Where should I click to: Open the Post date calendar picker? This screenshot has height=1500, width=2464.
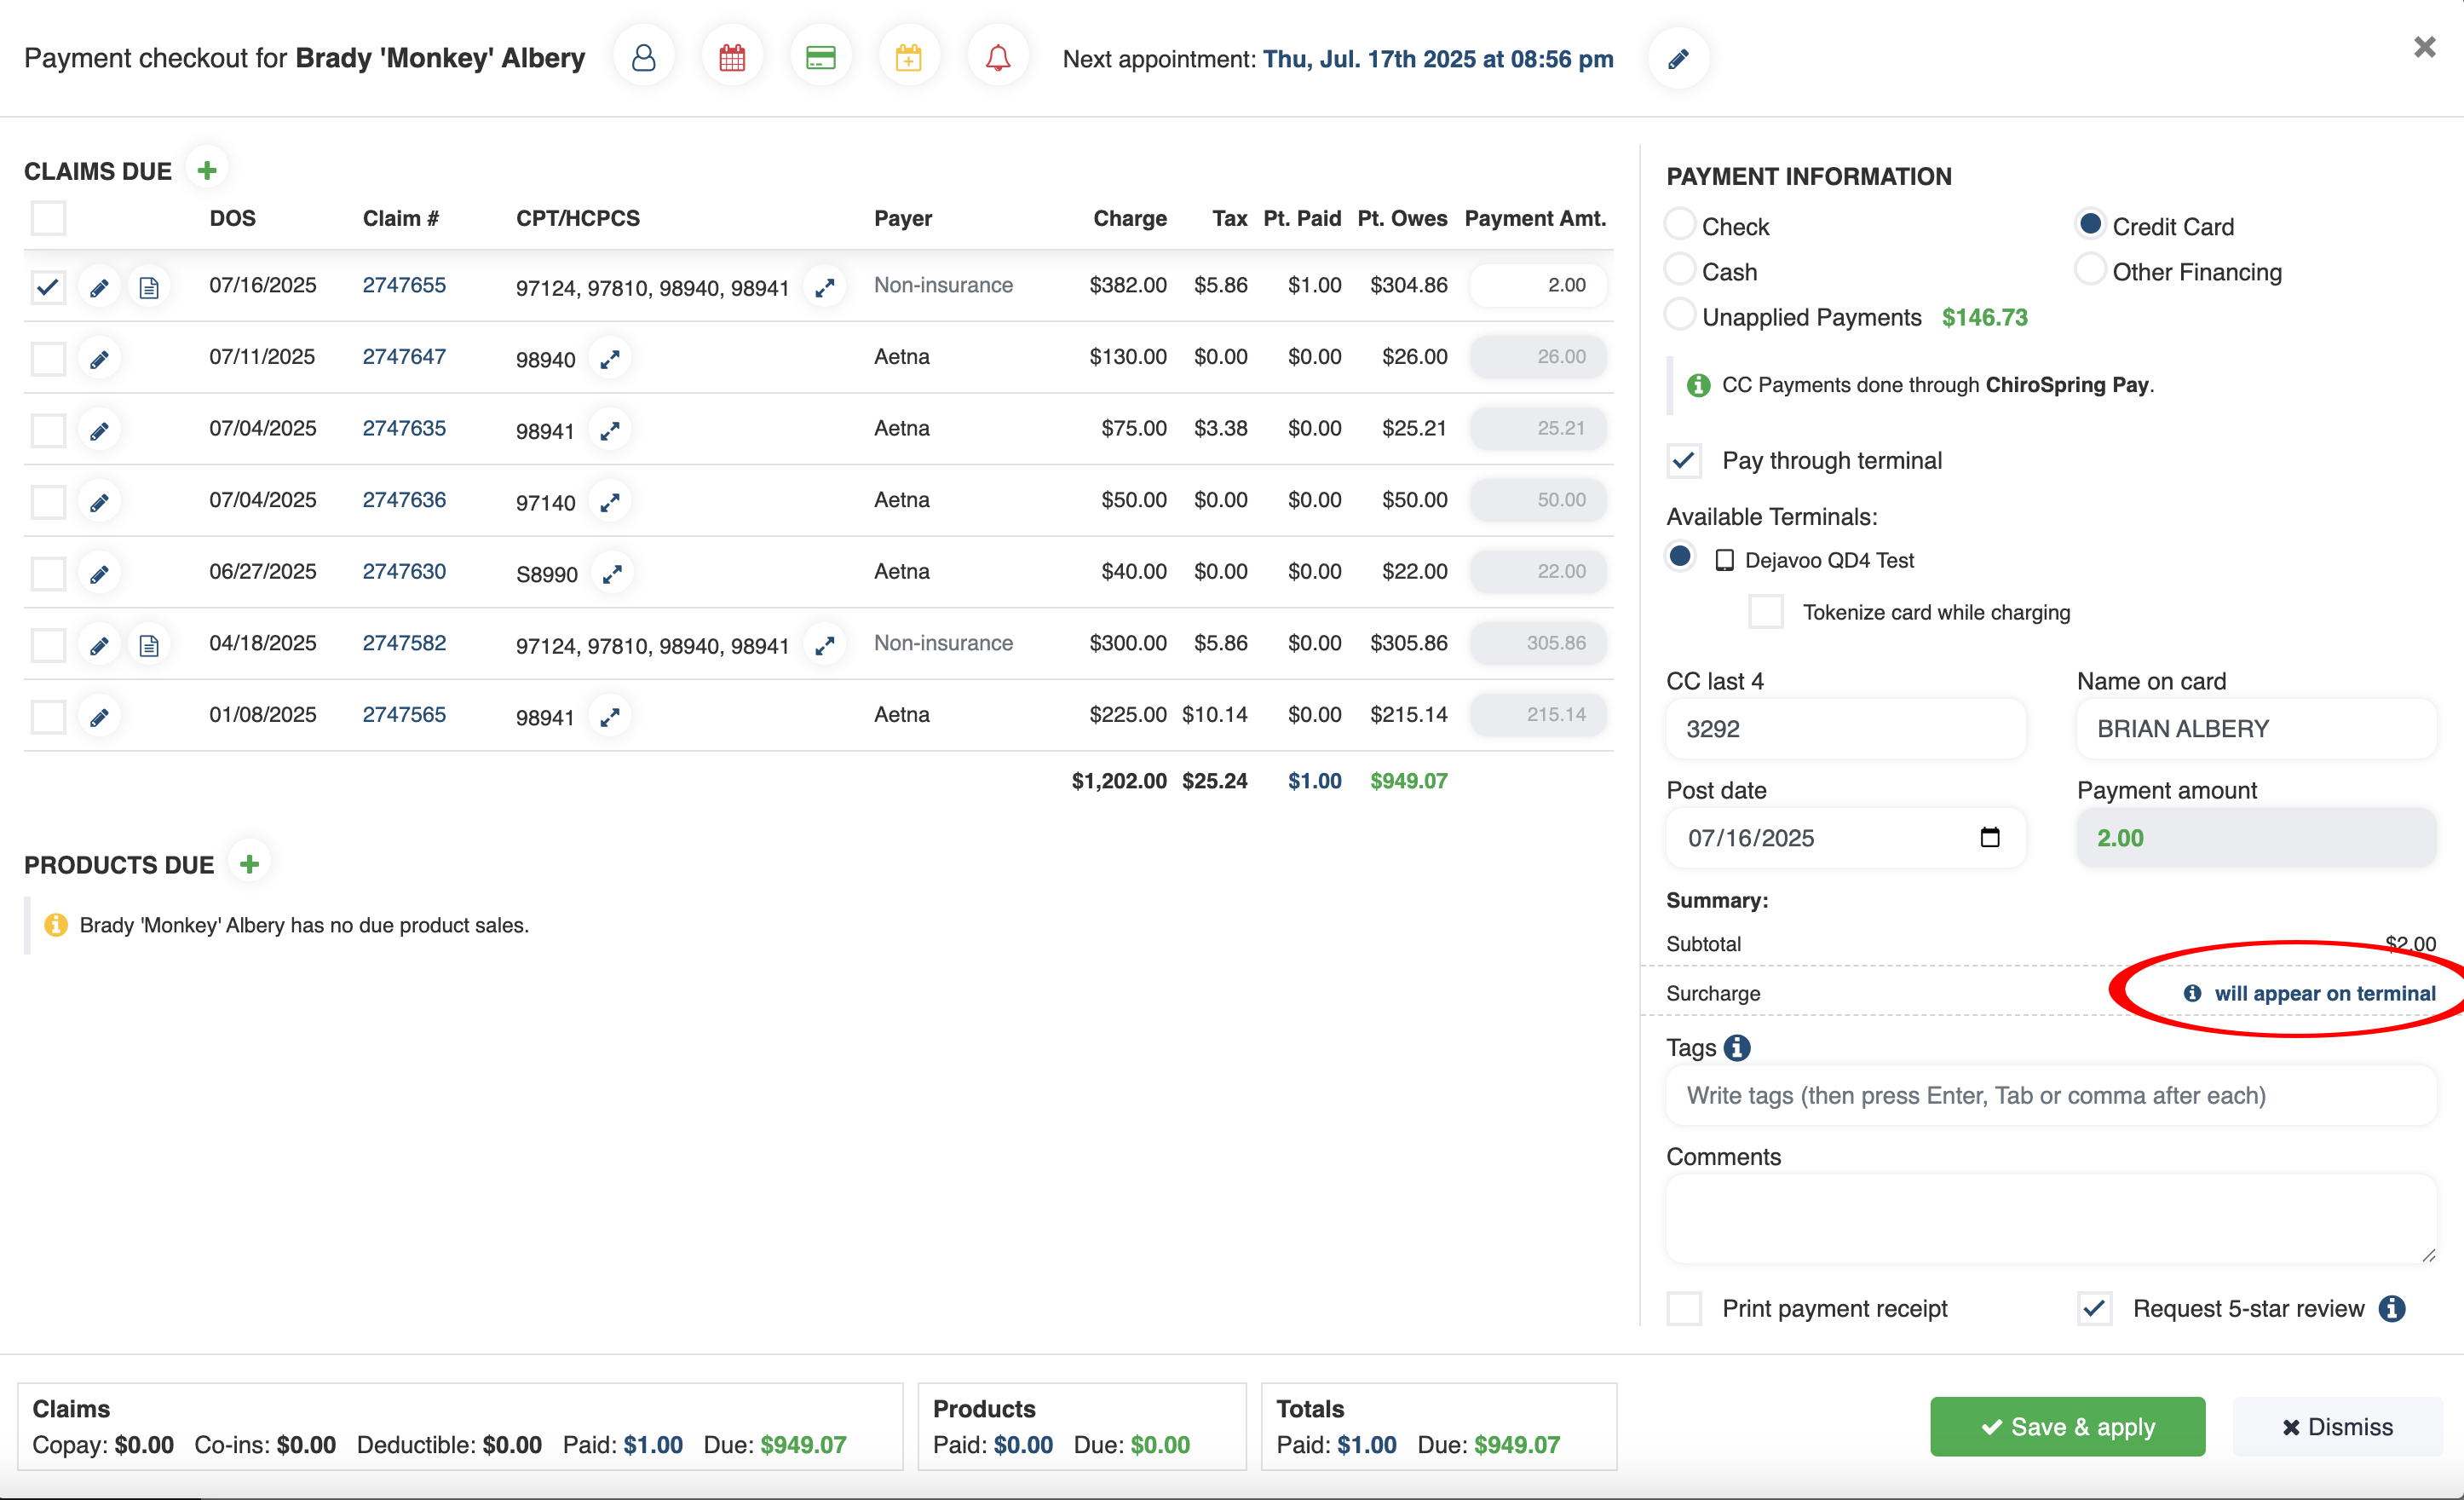click(x=1989, y=837)
